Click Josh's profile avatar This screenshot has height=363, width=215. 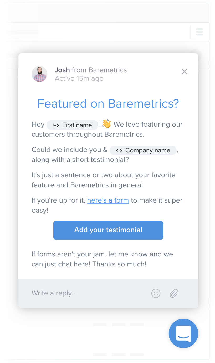pos(39,74)
